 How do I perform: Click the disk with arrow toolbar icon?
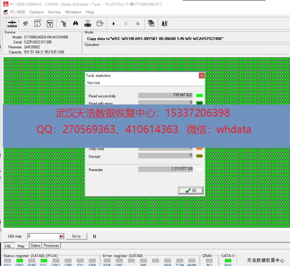click(x=100, y=24)
